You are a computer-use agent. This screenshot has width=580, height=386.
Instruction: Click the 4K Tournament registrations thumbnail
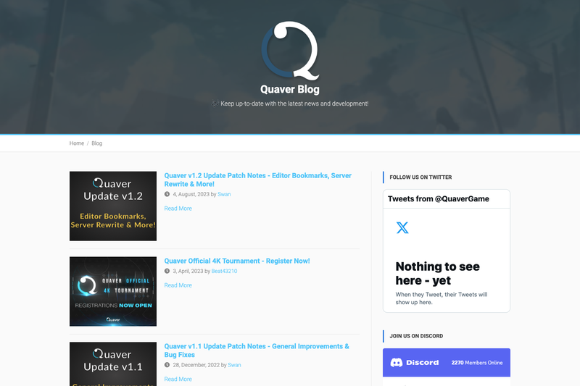pyautogui.click(x=113, y=291)
